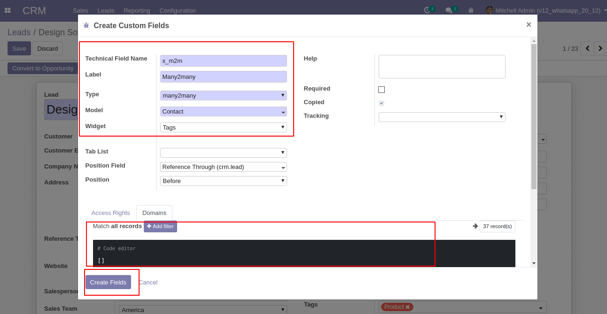Click the CRM app title
Viewport: 607px width, 314px height.
(34, 10)
